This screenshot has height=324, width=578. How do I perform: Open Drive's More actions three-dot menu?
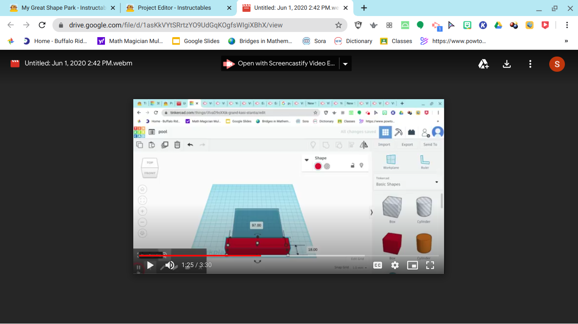tap(530, 64)
